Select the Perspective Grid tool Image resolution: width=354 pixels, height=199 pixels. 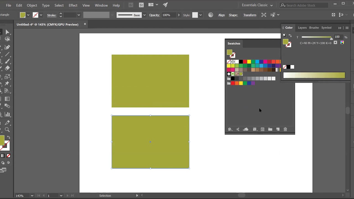pos(7,91)
